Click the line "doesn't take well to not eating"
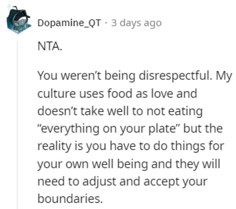Image resolution: width=236 pixels, height=209 pixels. pyautogui.click(x=120, y=112)
